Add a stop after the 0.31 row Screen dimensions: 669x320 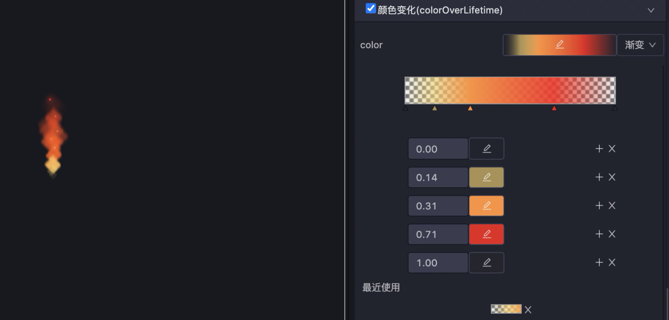click(599, 206)
